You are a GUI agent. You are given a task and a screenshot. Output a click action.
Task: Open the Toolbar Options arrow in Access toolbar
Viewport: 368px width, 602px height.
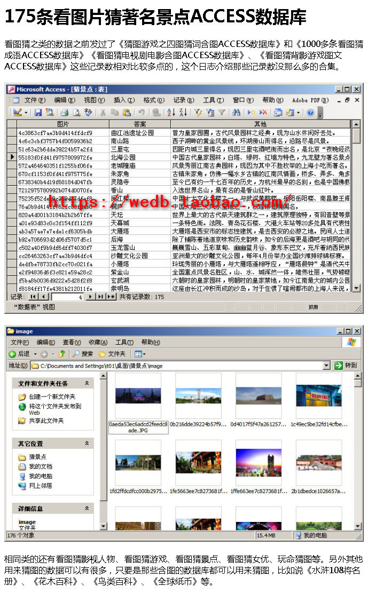tap(320, 113)
